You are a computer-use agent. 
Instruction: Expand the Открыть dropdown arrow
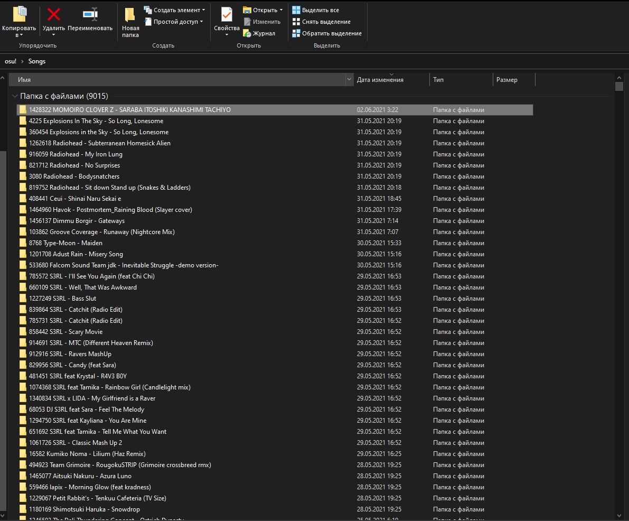click(x=281, y=10)
